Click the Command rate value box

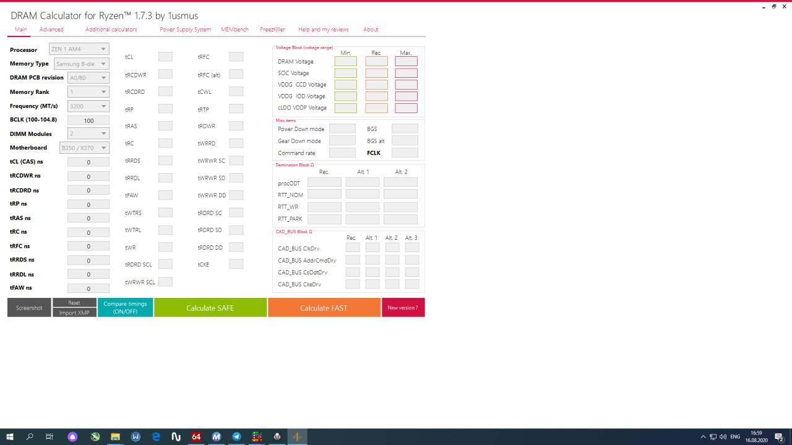click(x=342, y=153)
